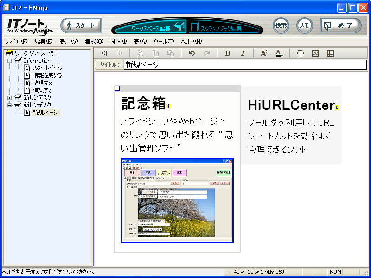Click the back arrow toolbar icon
Image resolution: width=371 pixels, height=278 pixels.
tap(104, 53)
